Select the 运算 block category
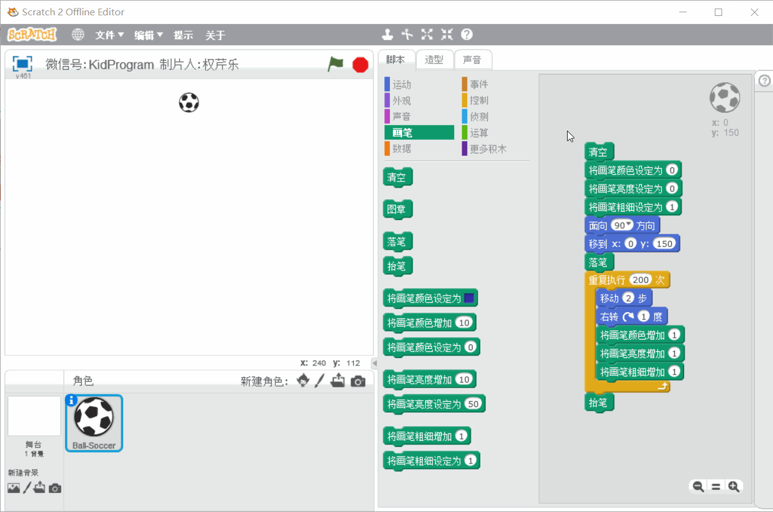The width and height of the screenshot is (773, 512). pos(495,132)
